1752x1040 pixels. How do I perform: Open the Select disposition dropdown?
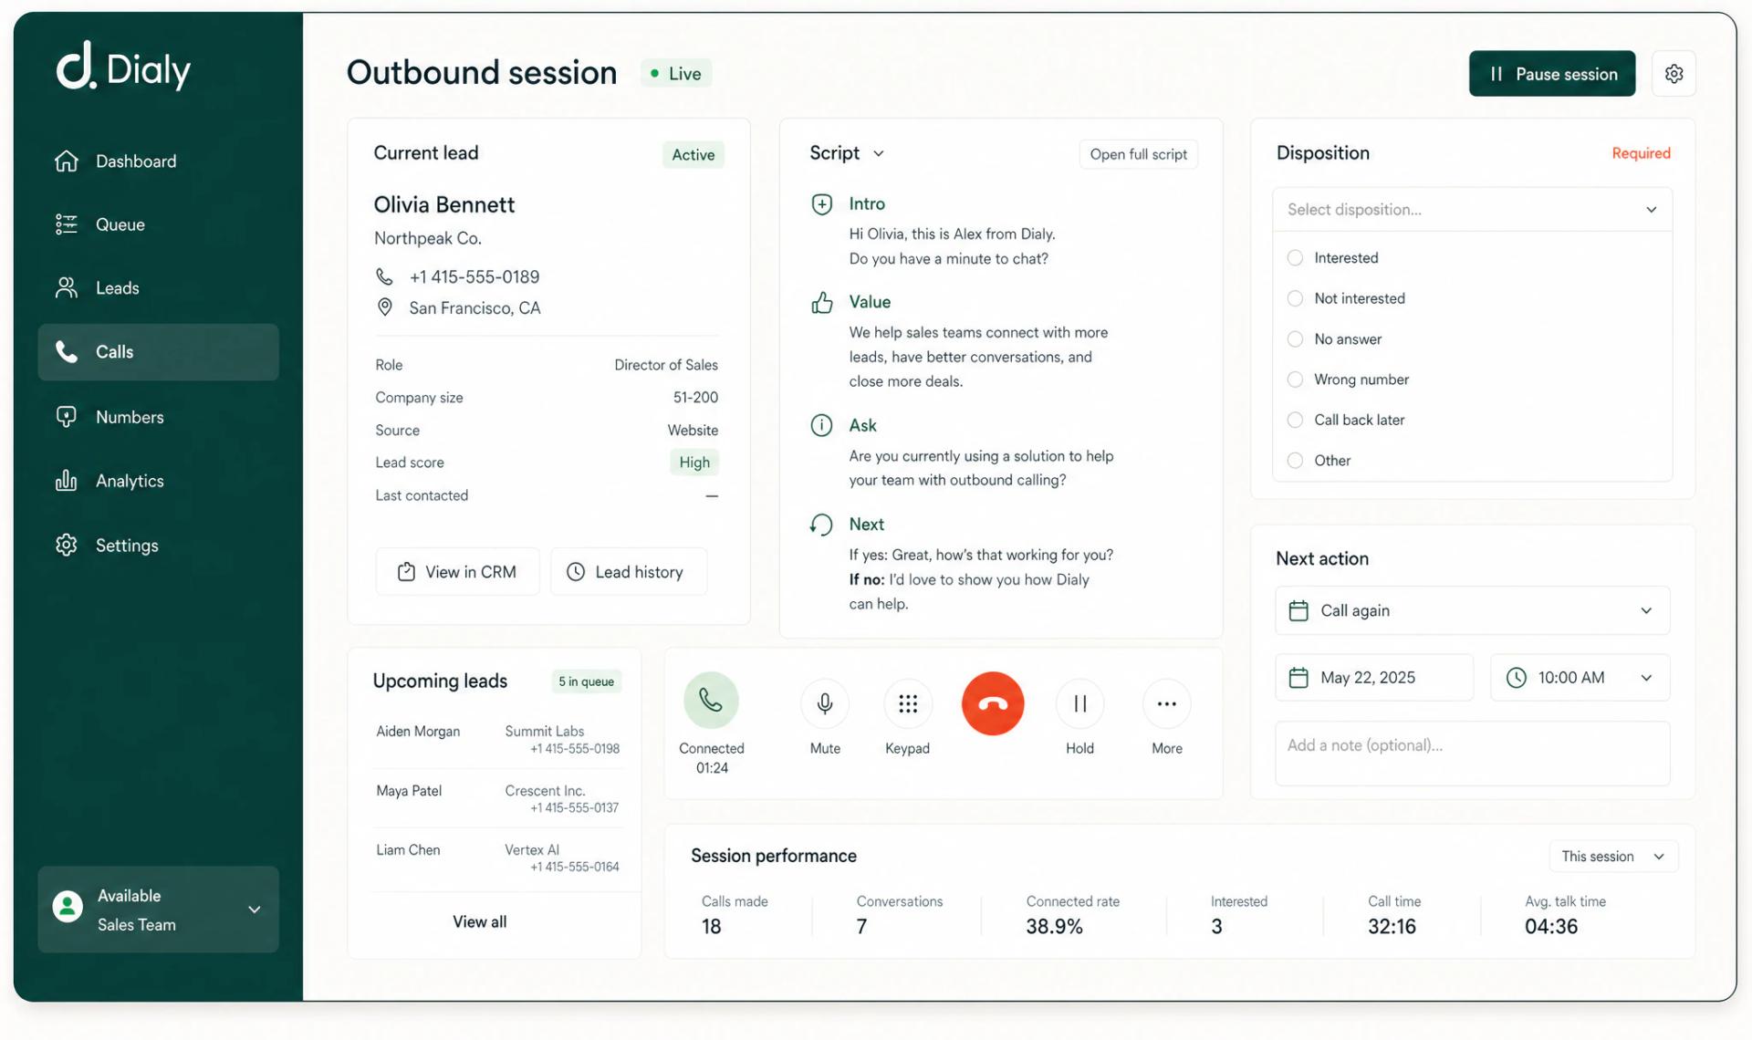point(1471,209)
